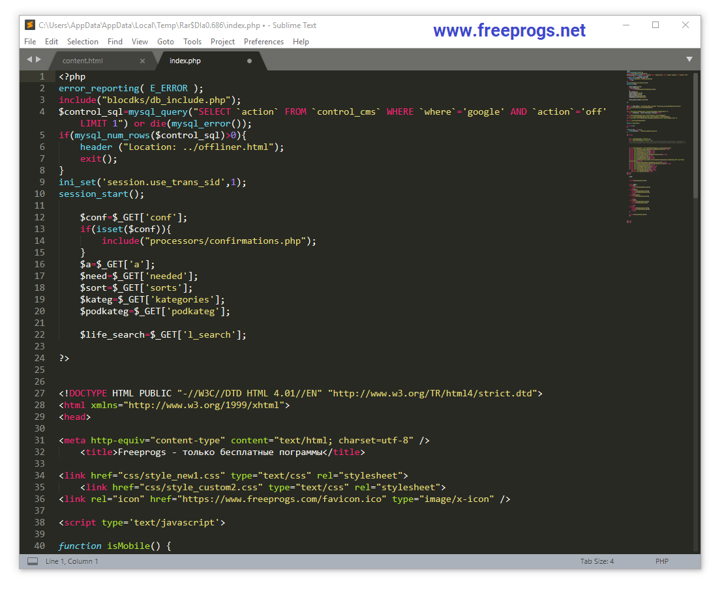Click the script type tag on line 38

click(x=142, y=523)
